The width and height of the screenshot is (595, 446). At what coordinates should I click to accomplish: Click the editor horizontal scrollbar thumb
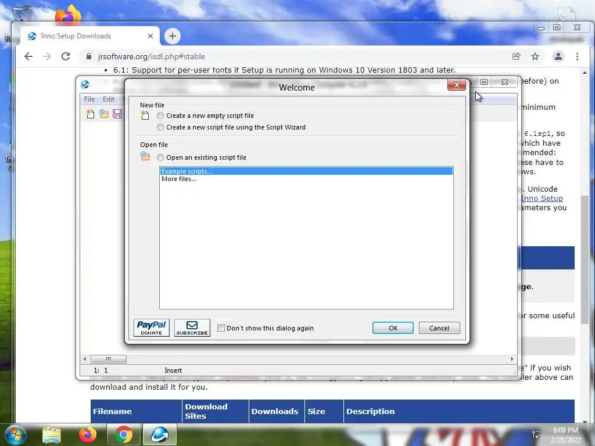109,359
